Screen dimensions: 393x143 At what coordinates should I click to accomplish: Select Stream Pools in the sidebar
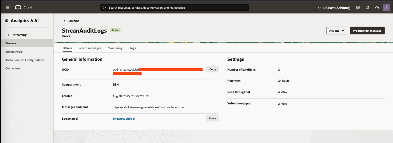coord(14,52)
